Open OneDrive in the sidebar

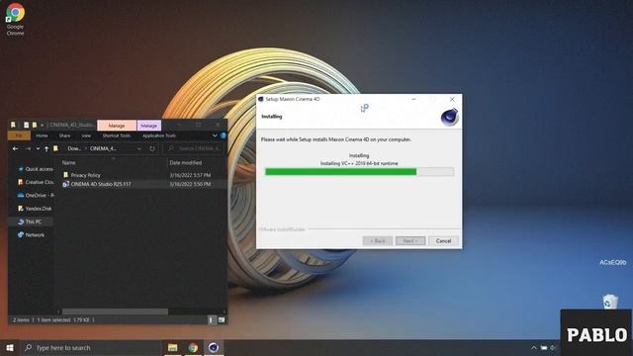tap(36, 196)
